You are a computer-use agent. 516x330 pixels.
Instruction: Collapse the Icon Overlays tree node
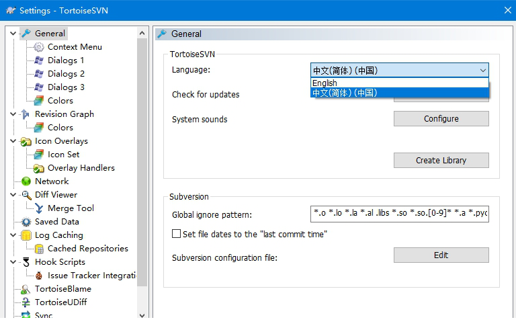(x=13, y=141)
